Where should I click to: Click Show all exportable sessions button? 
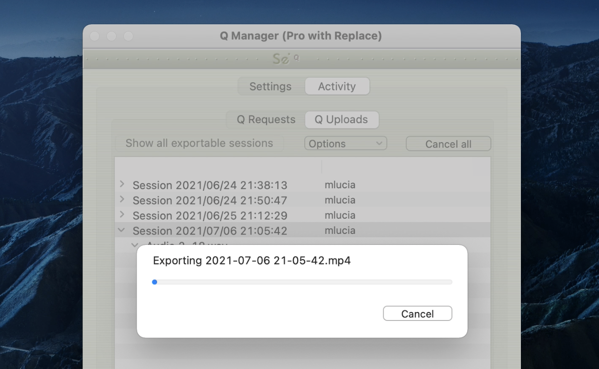tap(199, 144)
